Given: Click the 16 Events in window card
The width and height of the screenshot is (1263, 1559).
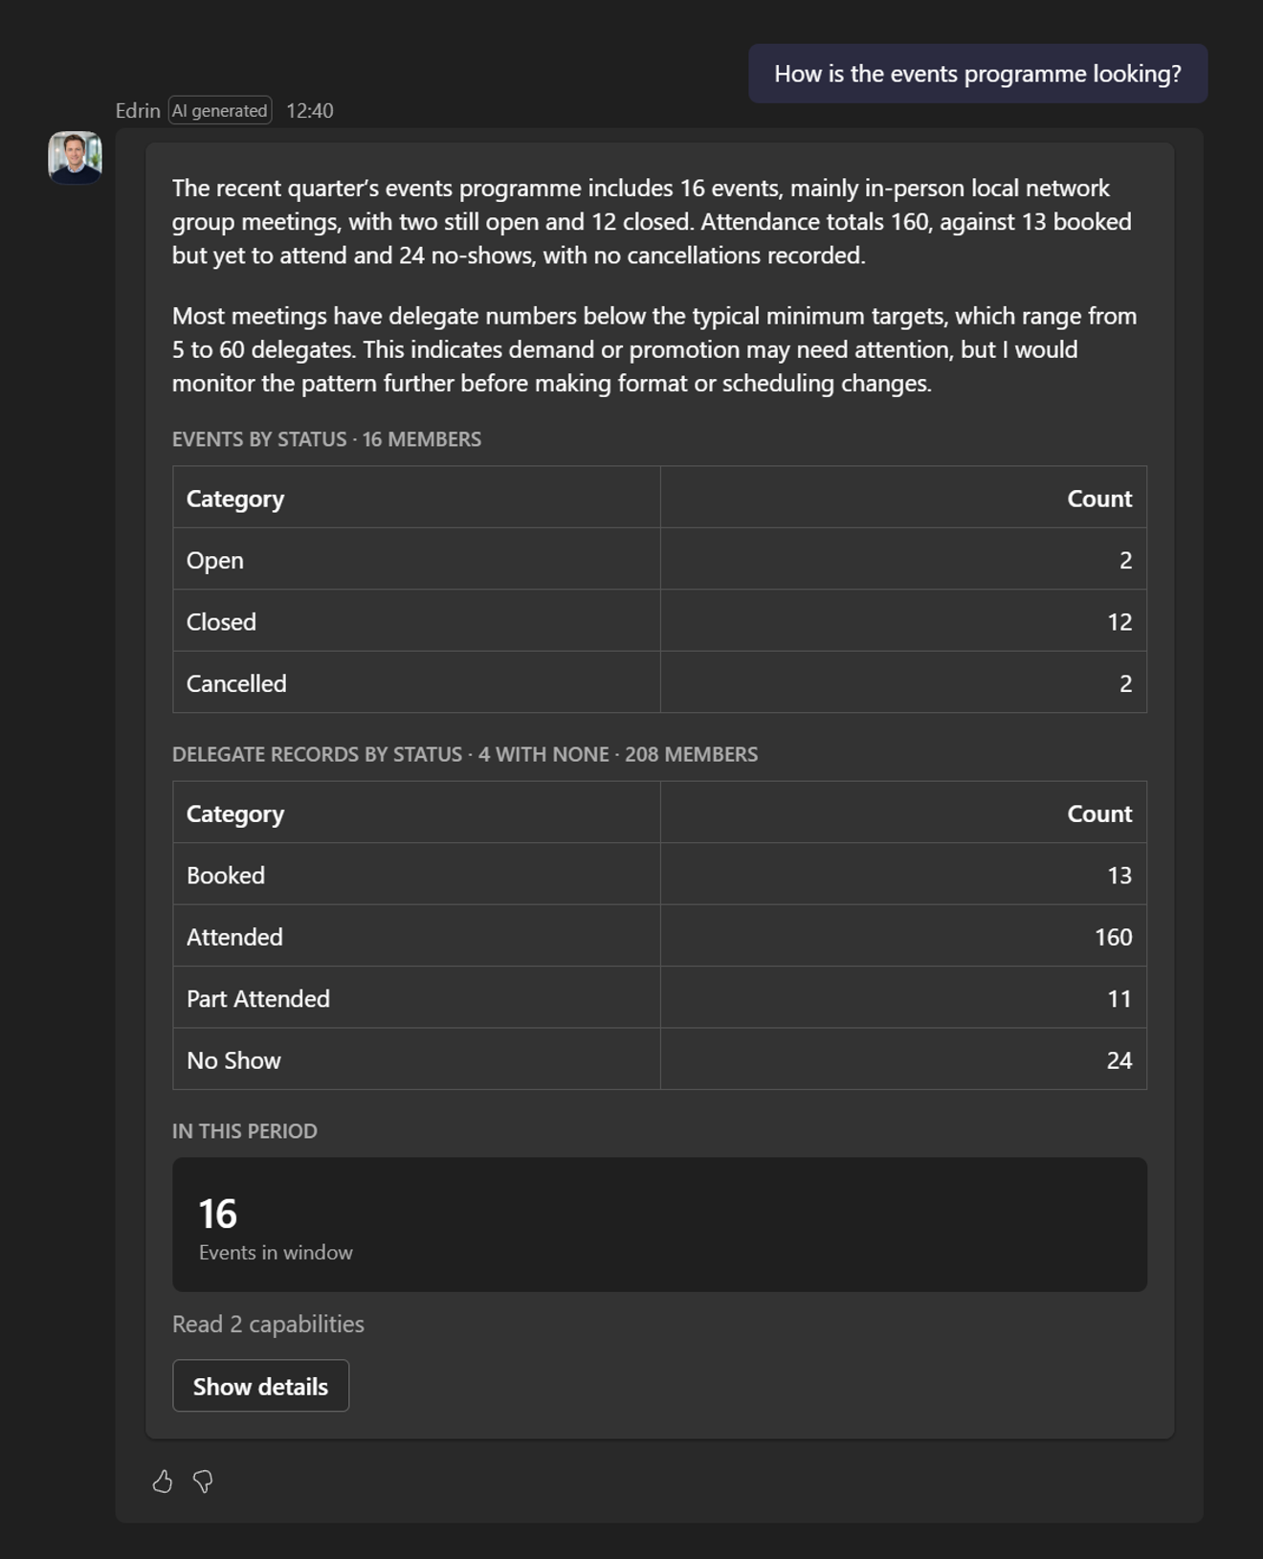Looking at the screenshot, I should click(x=659, y=1225).
